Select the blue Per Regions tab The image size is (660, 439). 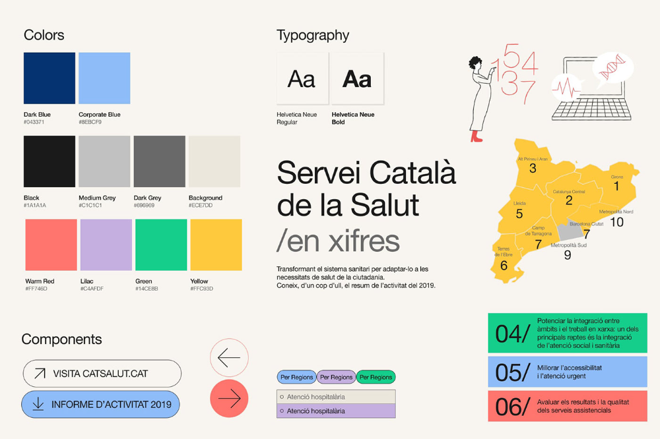296,377
